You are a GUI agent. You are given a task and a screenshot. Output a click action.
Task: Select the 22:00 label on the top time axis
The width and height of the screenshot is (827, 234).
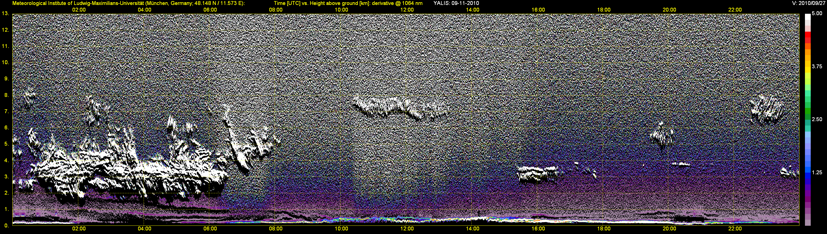(x=735, y=10)
